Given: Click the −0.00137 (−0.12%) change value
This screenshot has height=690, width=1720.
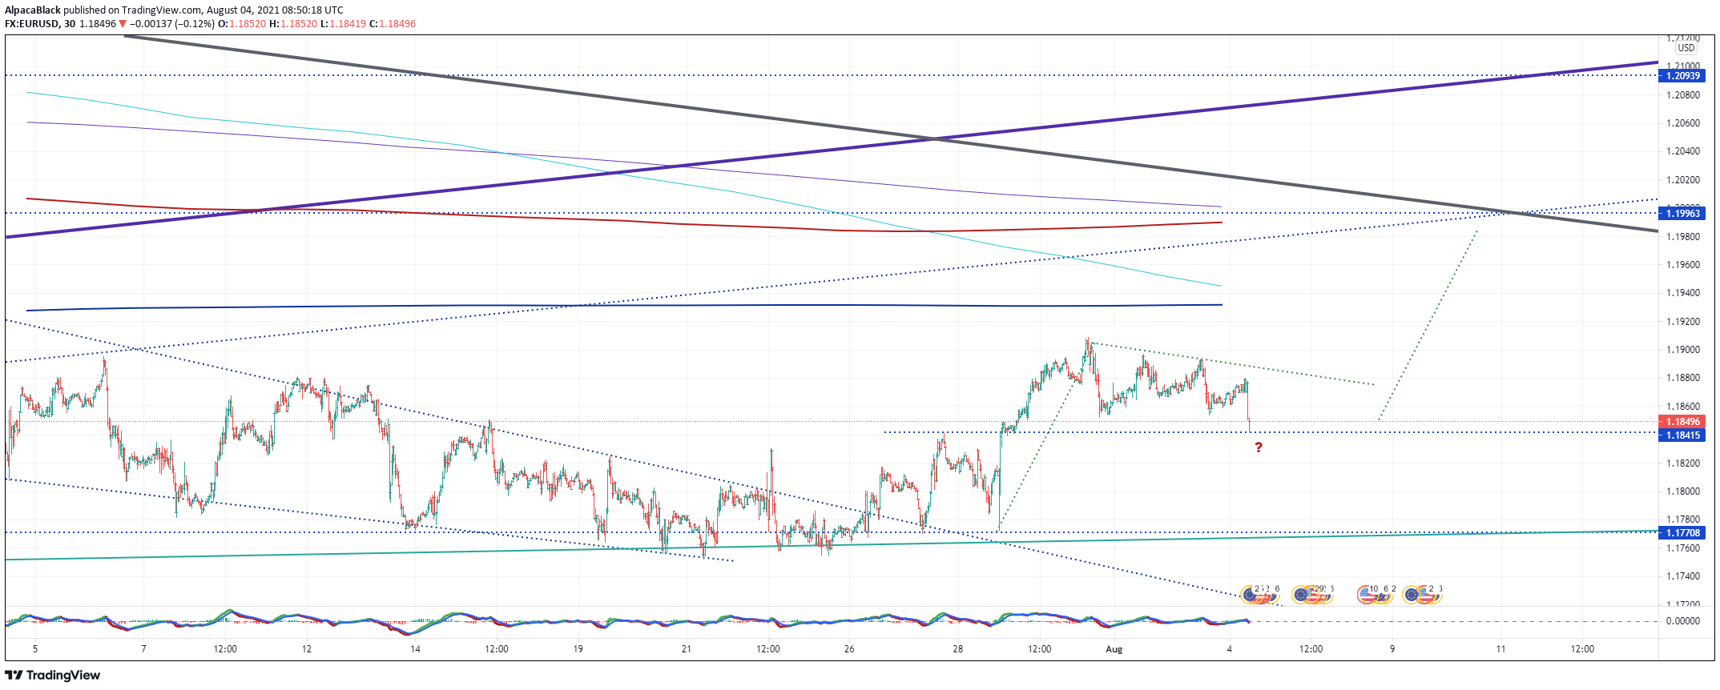Looking at the screenshot, I should coord(172,24).
